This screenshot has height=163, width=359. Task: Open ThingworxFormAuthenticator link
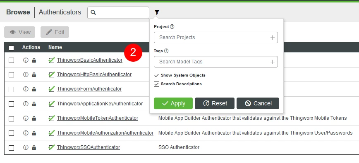click(89, 89)
